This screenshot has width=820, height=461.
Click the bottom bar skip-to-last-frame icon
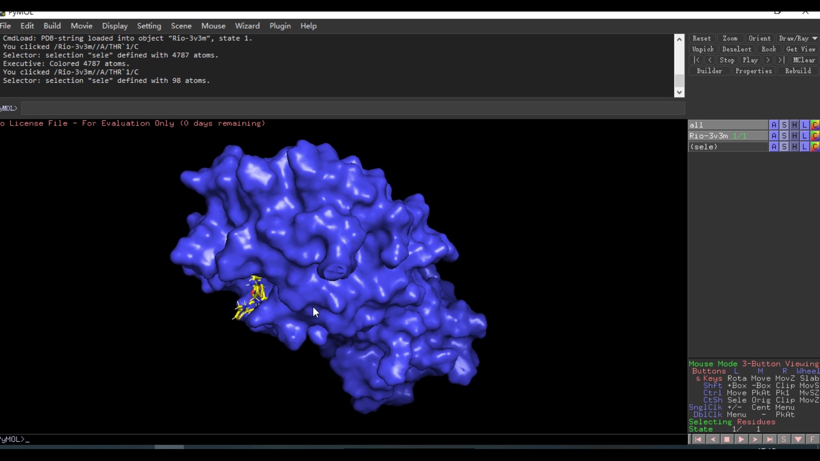point(770,439)
